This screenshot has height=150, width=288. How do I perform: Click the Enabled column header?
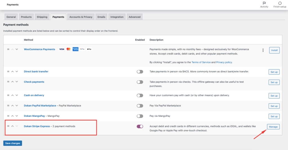pyautogui.click(x=140, y=40)
